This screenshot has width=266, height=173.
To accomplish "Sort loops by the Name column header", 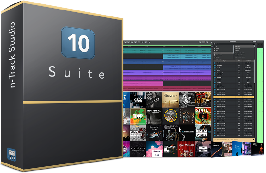I will coord(225,60).
